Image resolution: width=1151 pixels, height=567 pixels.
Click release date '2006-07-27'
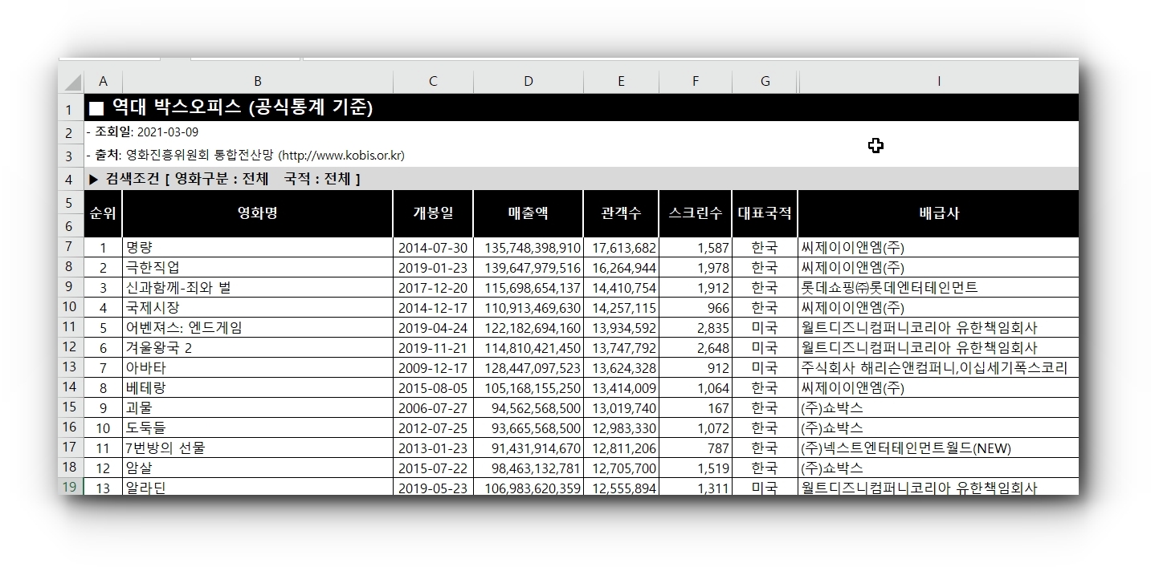433,407
